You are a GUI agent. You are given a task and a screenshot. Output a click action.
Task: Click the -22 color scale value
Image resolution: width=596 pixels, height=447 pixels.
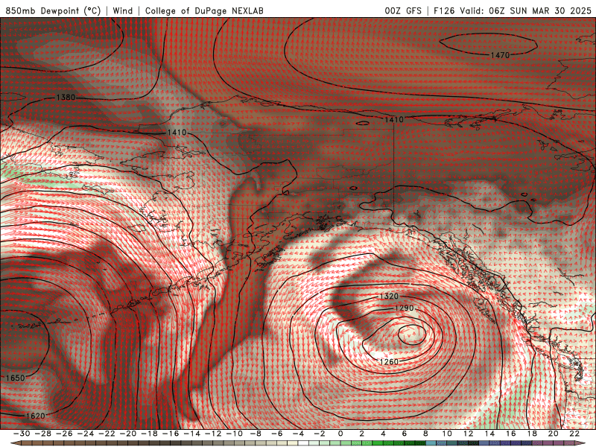107,434
